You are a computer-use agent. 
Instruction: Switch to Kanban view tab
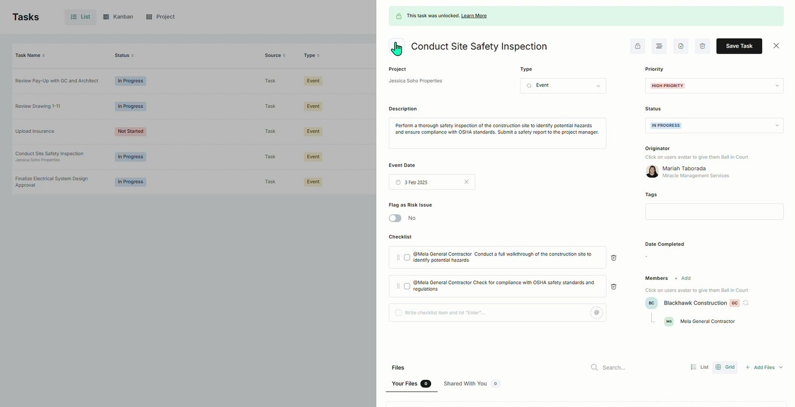[x=118, y=17]
